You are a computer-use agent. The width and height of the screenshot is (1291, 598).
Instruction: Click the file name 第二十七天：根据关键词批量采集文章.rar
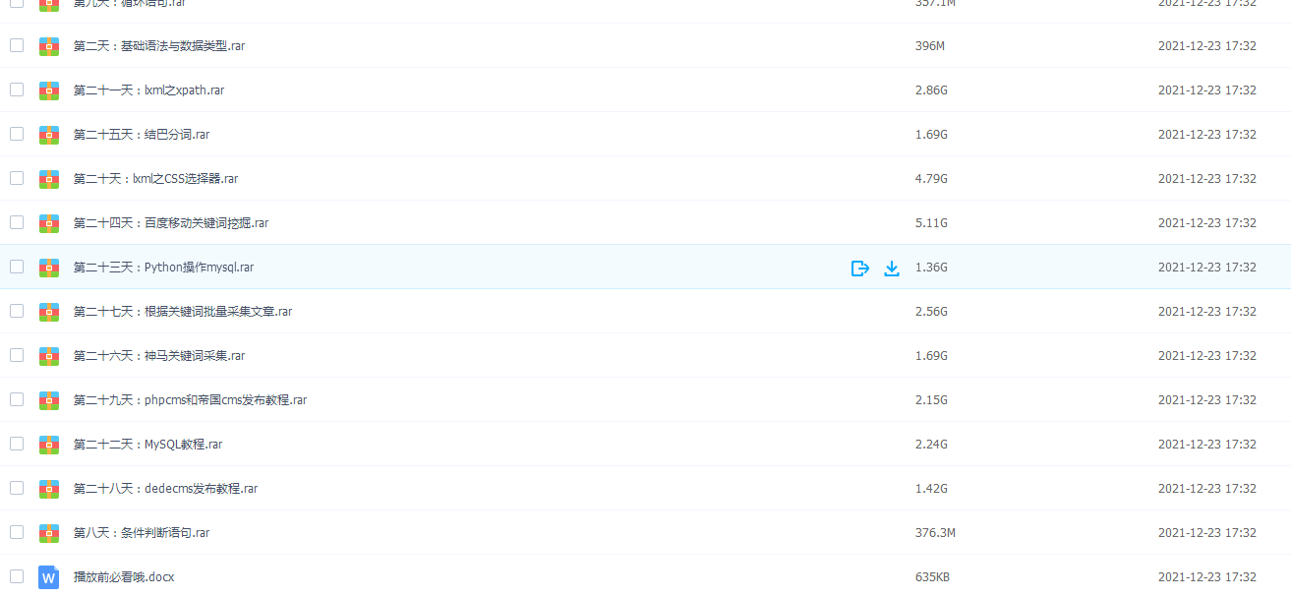click(x=183, y=312)
